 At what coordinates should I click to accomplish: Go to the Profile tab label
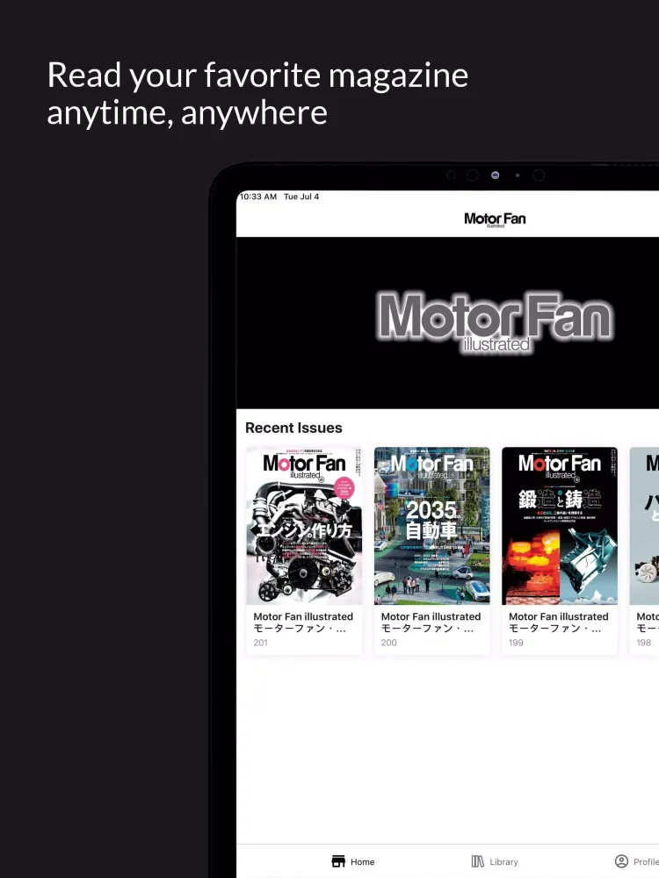coord(646,862)
